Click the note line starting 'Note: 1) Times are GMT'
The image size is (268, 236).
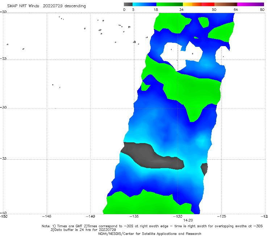pyautogui.click(x=152, y=226)
